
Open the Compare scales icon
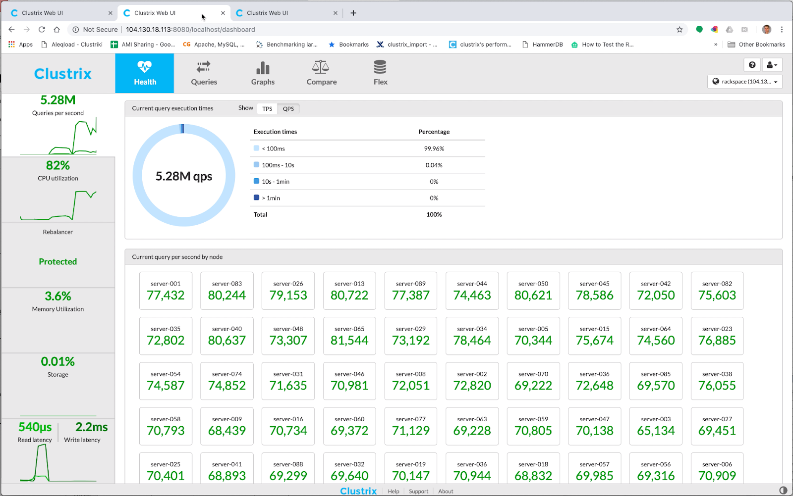point(321,67)
